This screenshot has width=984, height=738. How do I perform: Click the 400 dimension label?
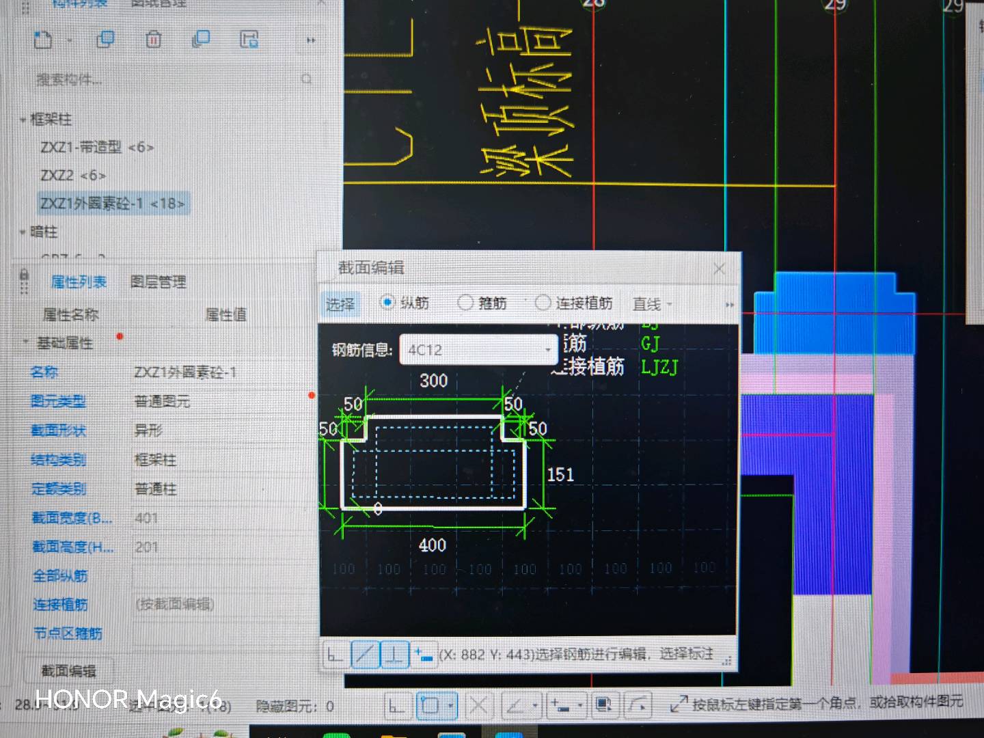pyautogui.click(x=432, y=545)
